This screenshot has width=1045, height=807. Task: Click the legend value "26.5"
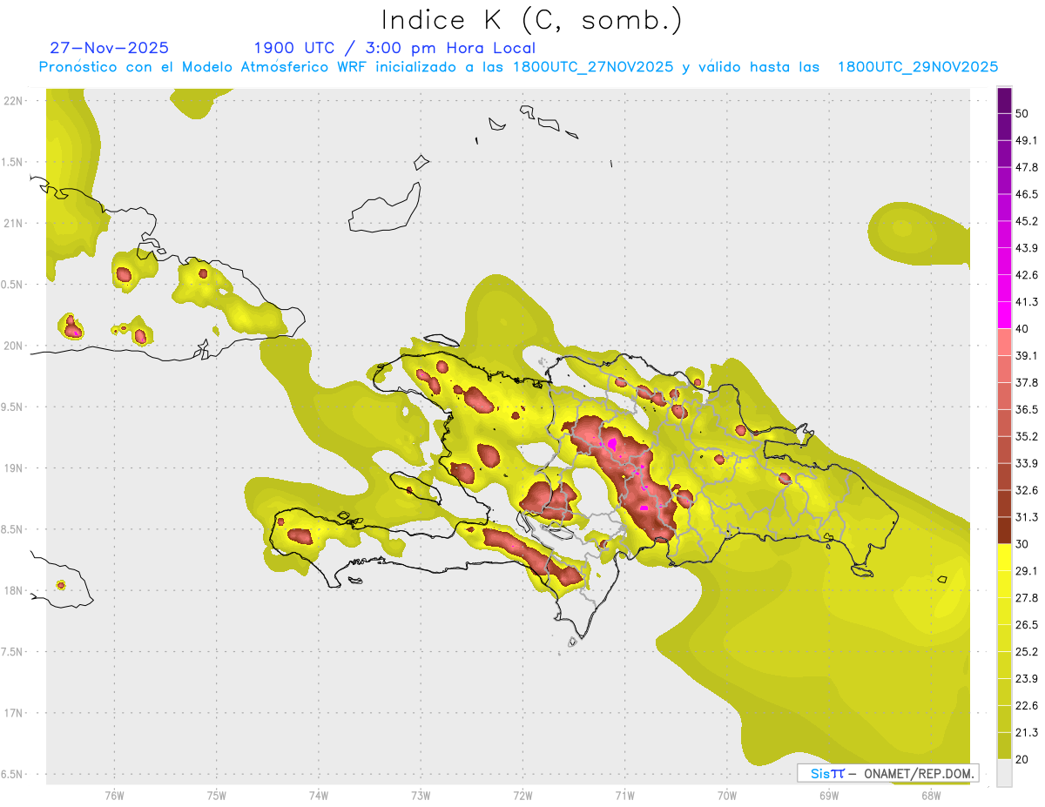[x=1027, y=624]
